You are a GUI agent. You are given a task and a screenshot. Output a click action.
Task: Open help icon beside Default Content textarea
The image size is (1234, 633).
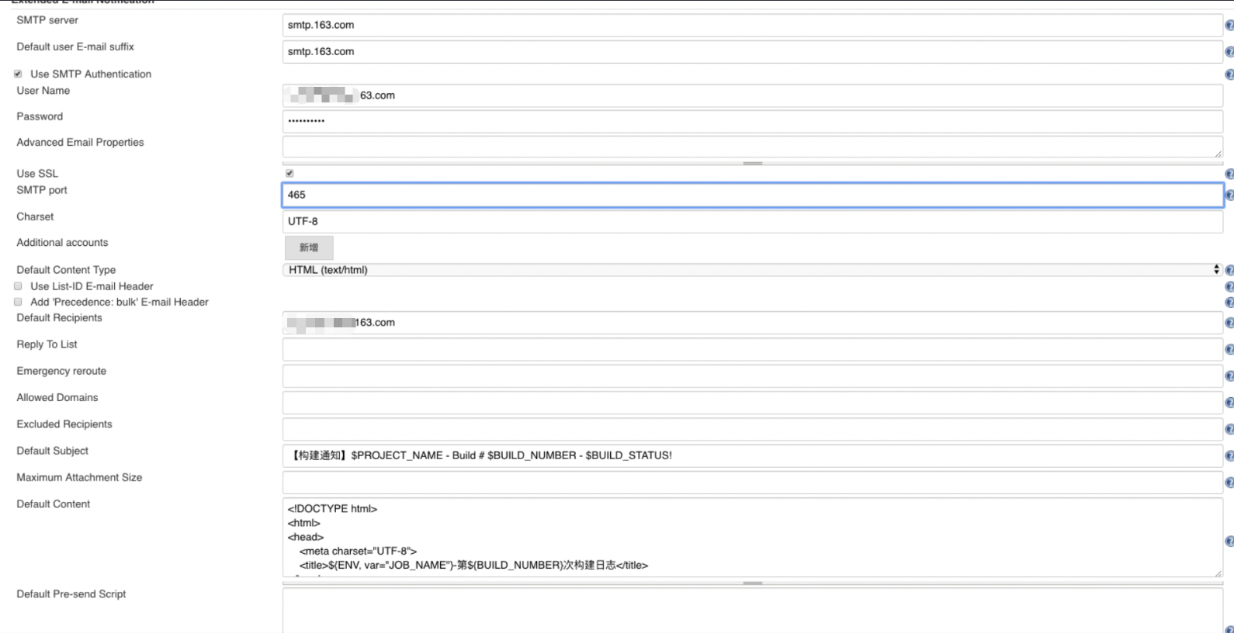(1229, 541)
